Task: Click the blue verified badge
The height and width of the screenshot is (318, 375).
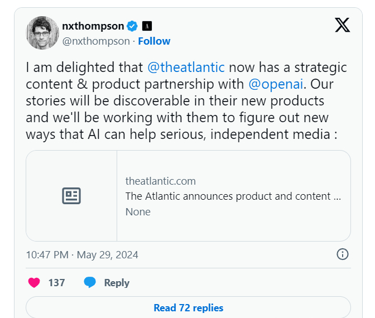Action: (132, 26)
